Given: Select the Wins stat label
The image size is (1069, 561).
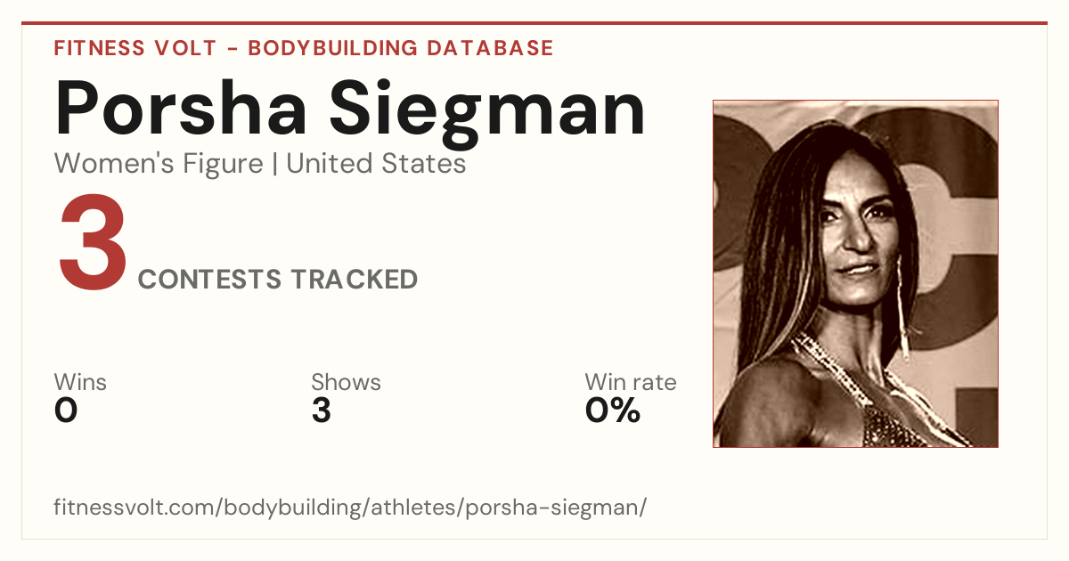Looking at the screenshot, I should tap(80, 382).
